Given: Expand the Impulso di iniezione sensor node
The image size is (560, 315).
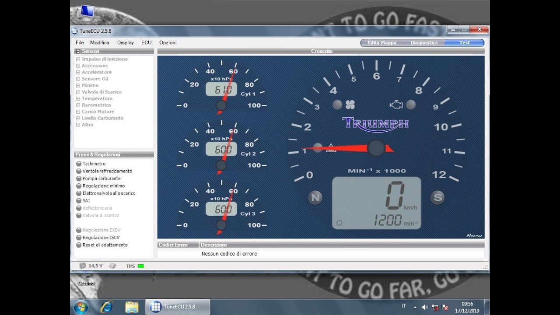Looking at the screenshot, I should tap(78, 59).
